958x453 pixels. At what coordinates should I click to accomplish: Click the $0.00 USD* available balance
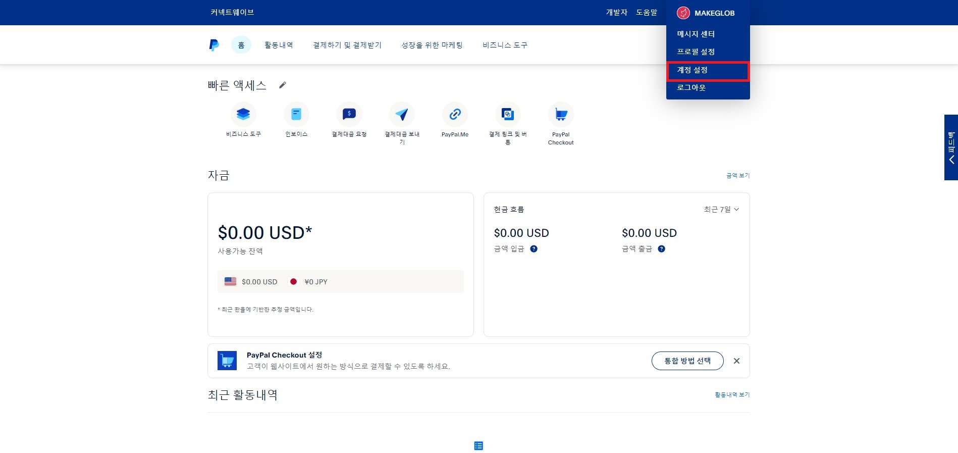click(x=265, y=233)
